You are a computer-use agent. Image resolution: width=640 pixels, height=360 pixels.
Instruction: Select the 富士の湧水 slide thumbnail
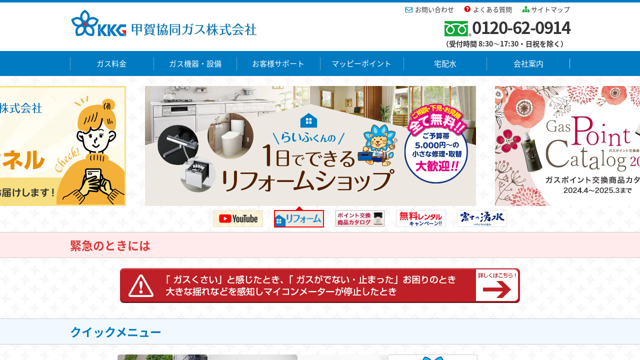click(x=482, y=218)
